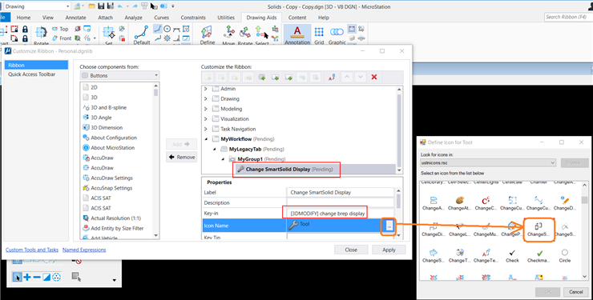Click Close in Customize Ribbon dialog
The height and width of the screenshot is (300, 593).
point(351,250)
